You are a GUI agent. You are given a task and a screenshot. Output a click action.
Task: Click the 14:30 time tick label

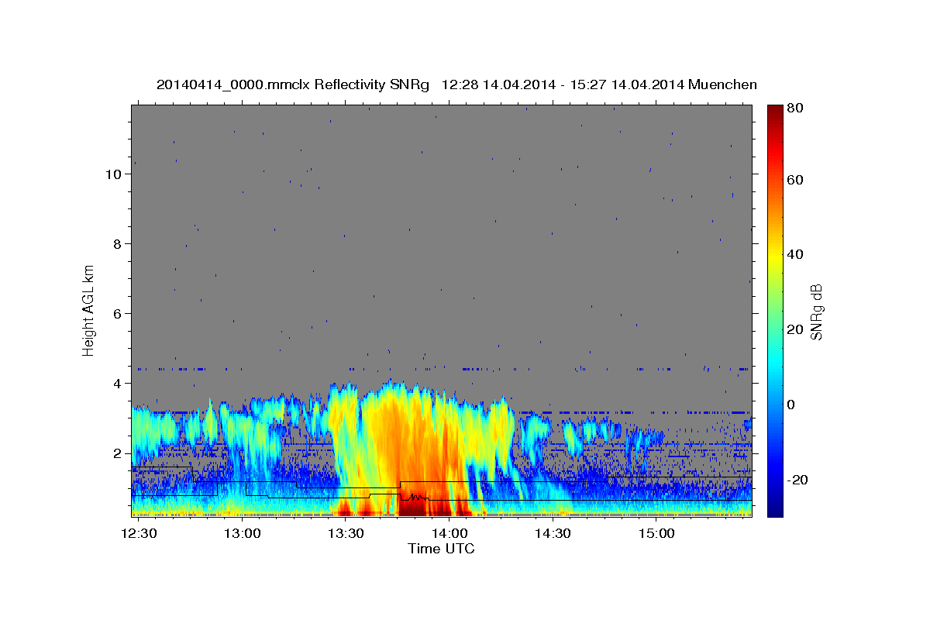point(553,534)
